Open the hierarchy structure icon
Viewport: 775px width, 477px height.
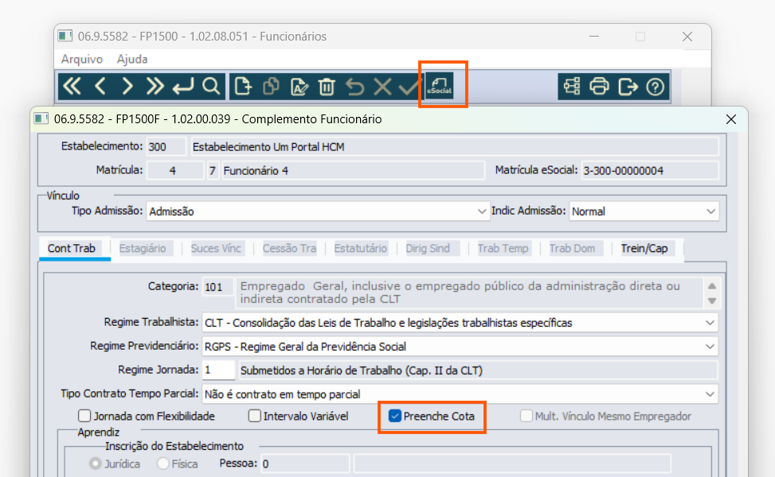point(572,87)
